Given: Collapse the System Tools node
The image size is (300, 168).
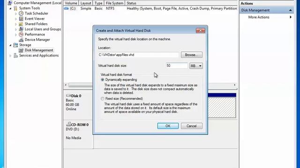Looking at the screenshot, I should [x=10, y=8].
